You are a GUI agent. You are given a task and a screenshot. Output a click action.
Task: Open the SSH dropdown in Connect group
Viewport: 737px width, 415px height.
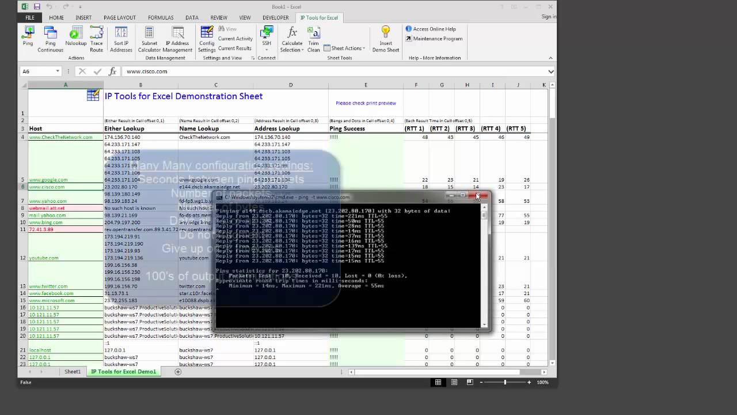point(267,50)
